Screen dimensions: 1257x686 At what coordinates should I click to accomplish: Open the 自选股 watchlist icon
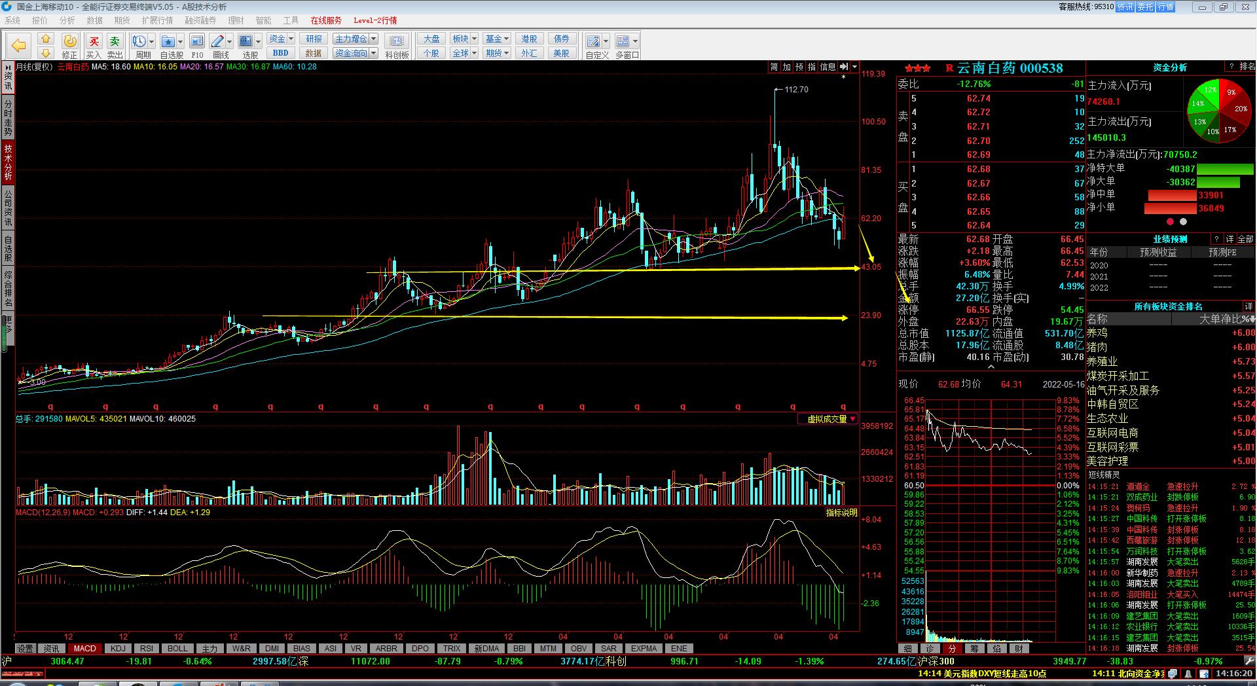[x=168, y=42]
